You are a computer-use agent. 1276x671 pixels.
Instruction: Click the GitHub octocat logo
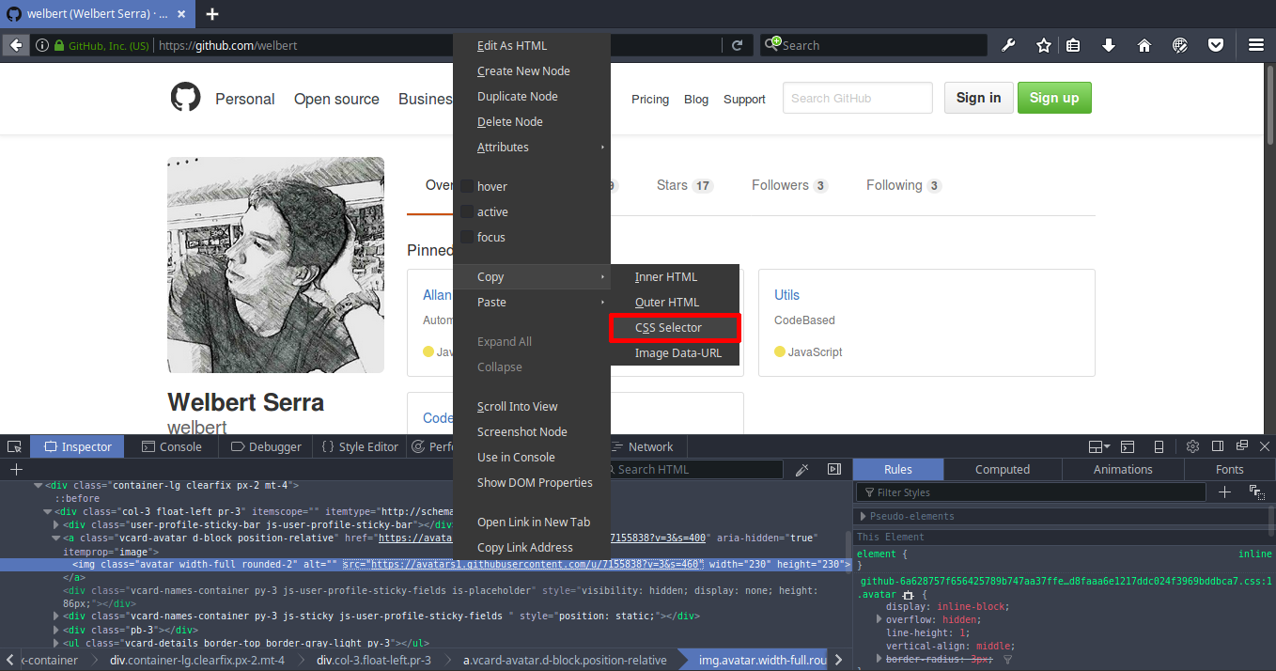(x=185, y=98)
